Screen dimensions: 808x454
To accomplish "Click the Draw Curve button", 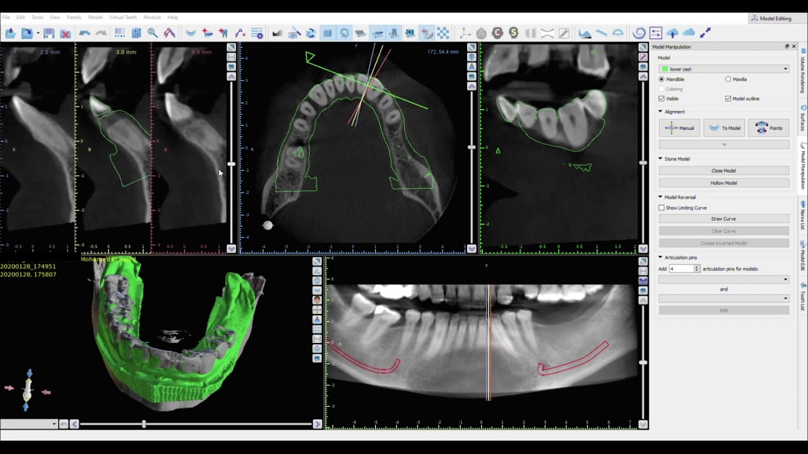I will (x=724, y=219).
